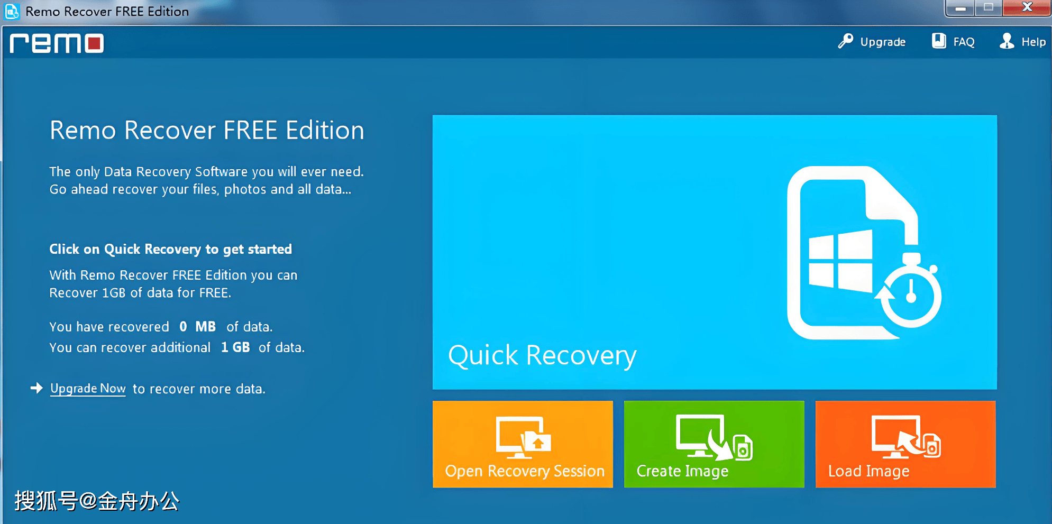Close the Remo Recover window
The width and height of the screenshot is (1052, 524).
pos(1027,8)
